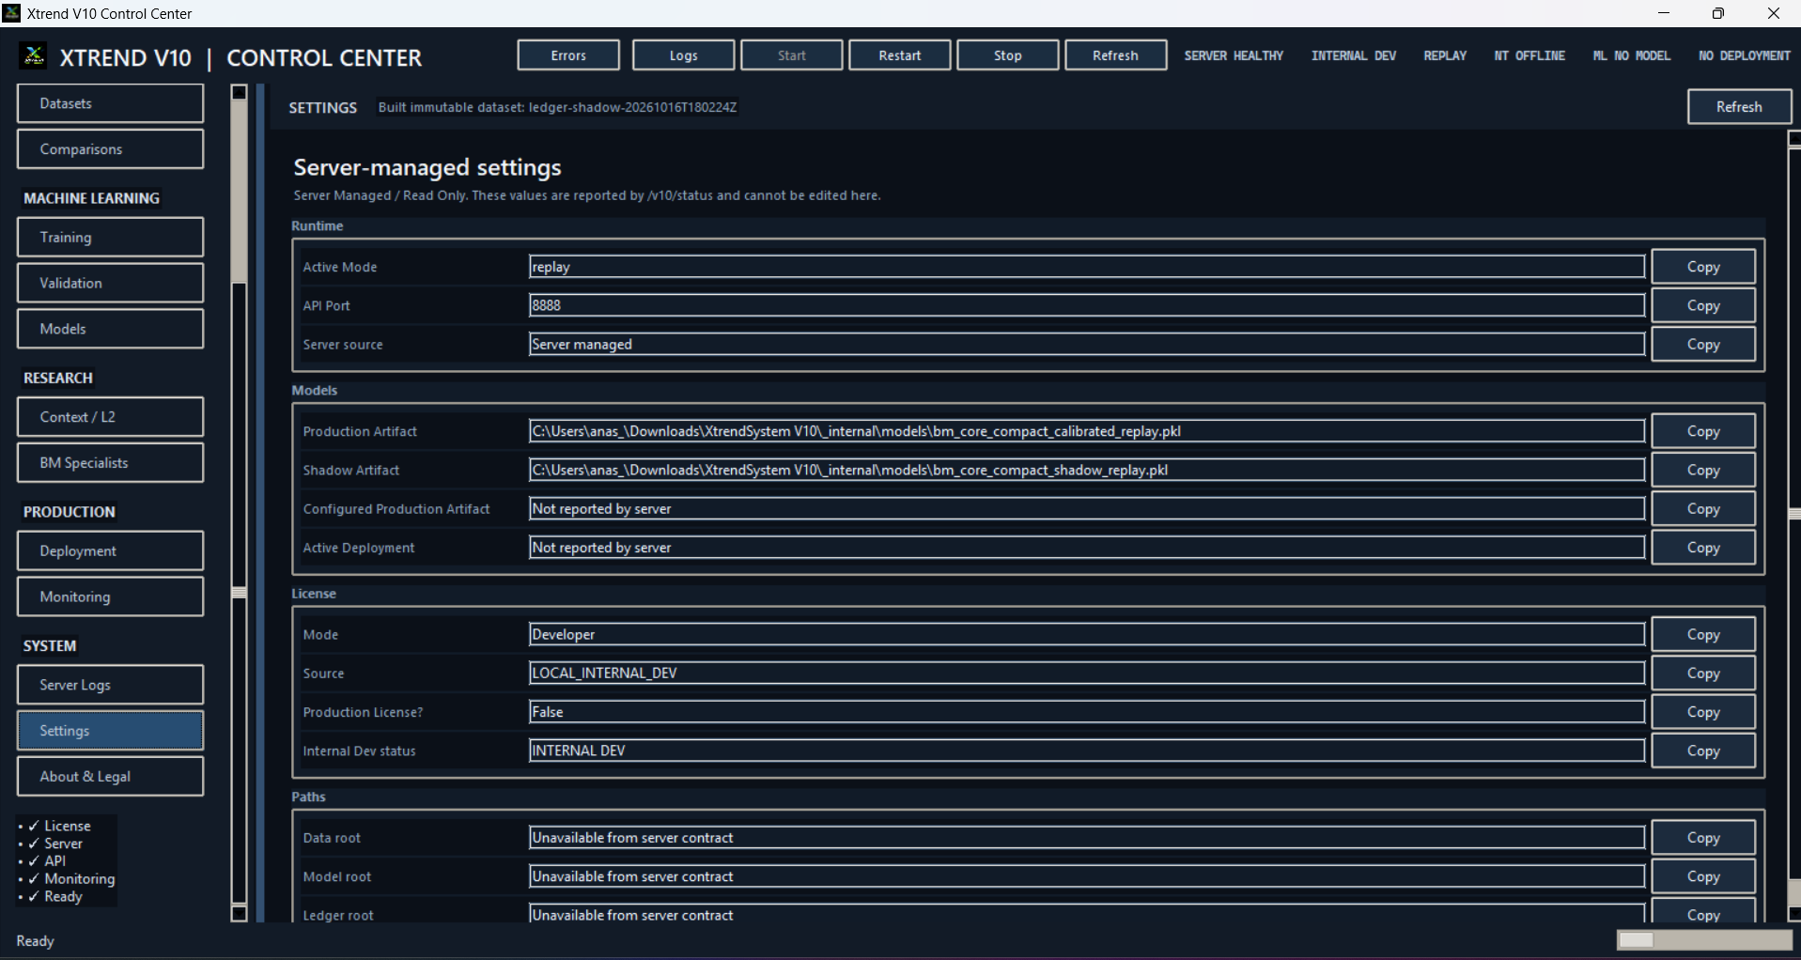Stop the server

(x=1008, y=55)
